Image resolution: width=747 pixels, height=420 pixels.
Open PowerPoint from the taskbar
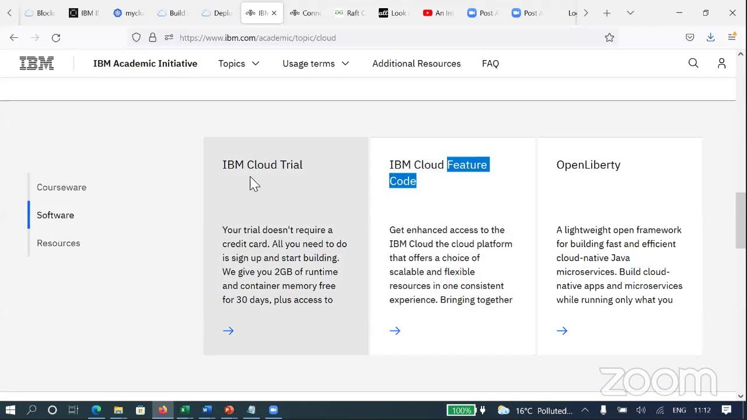click(x=229, y=410)
